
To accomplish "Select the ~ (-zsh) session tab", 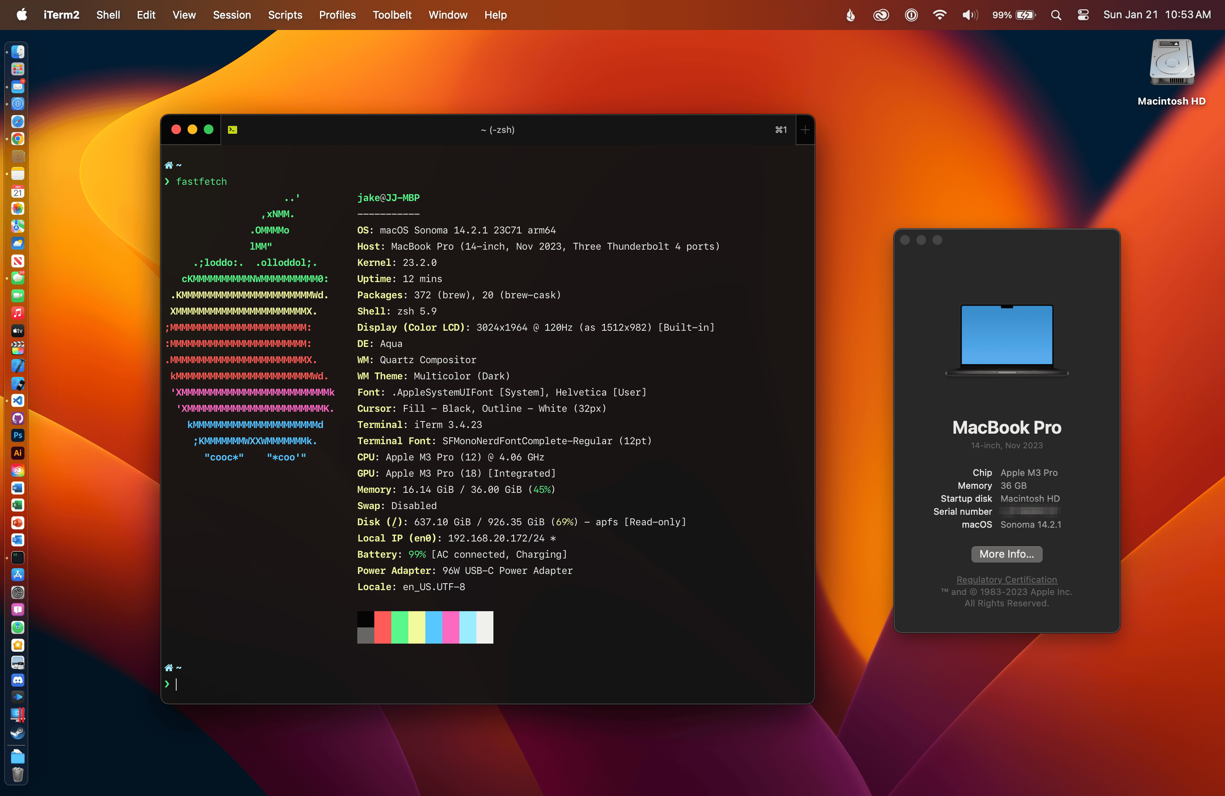I will point(497,130).
